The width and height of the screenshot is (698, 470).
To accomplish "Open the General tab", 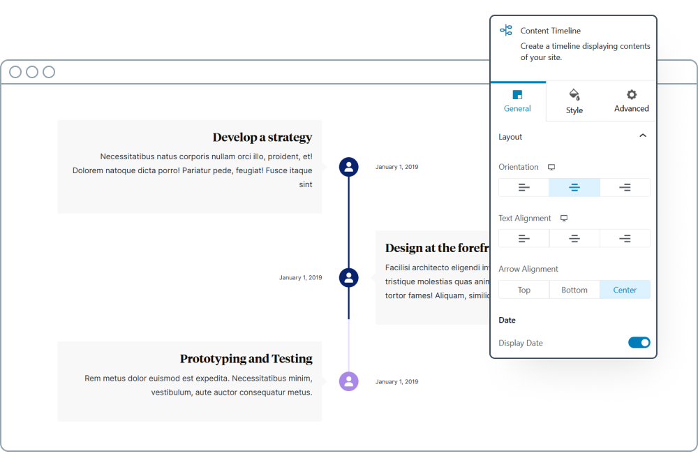I will point(517,101).
